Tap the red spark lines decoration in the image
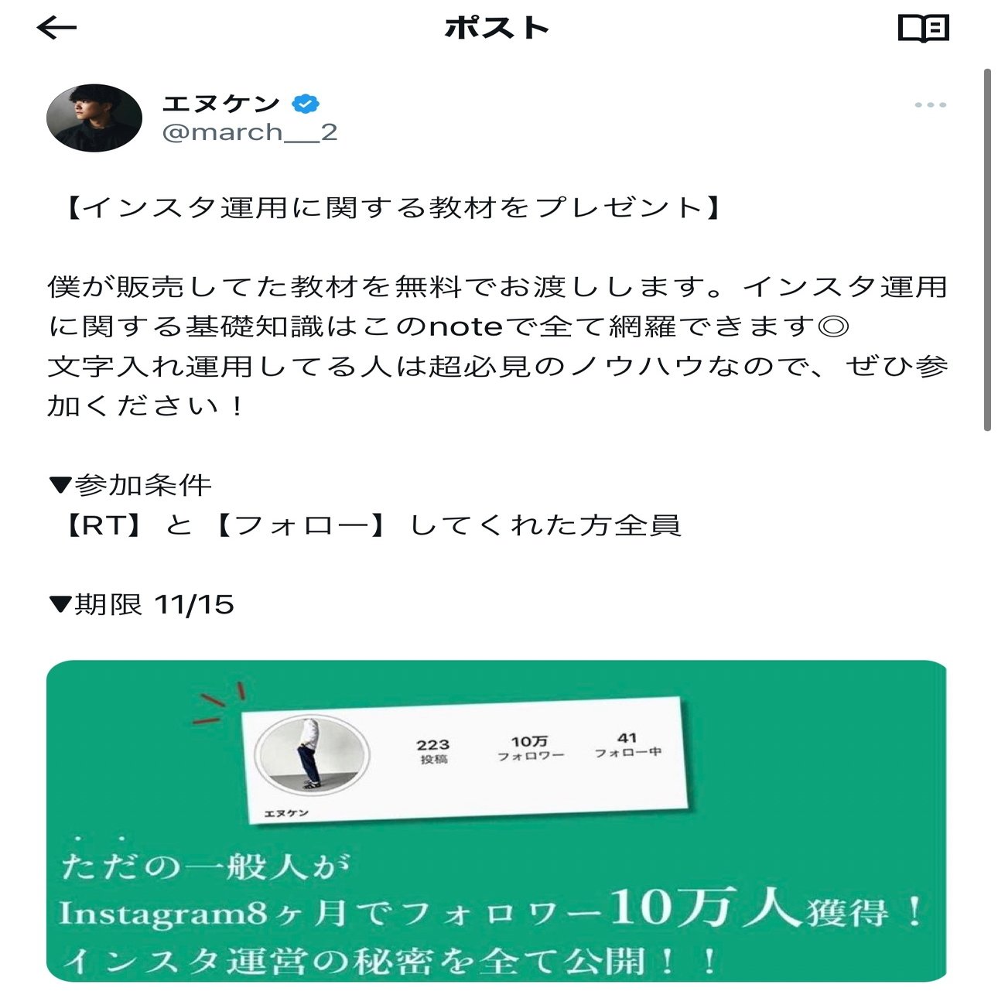Screen dimensions: 998x998 219,703
